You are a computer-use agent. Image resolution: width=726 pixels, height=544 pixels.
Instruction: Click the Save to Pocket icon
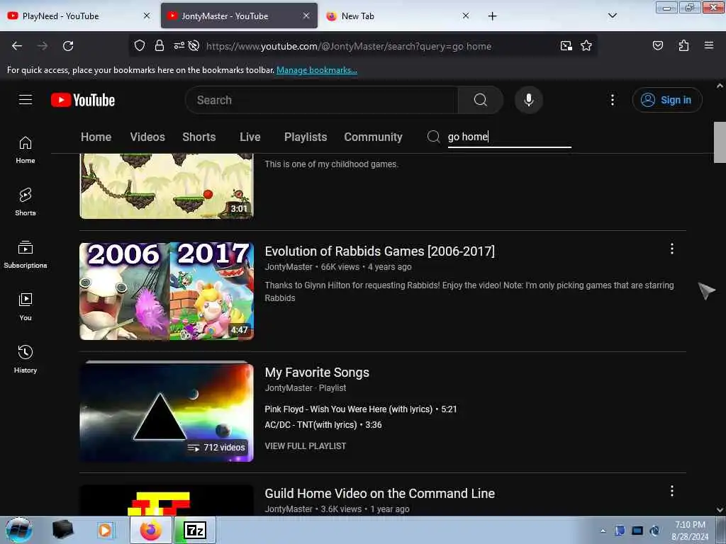pyautogui.click(x=657, y=46)
